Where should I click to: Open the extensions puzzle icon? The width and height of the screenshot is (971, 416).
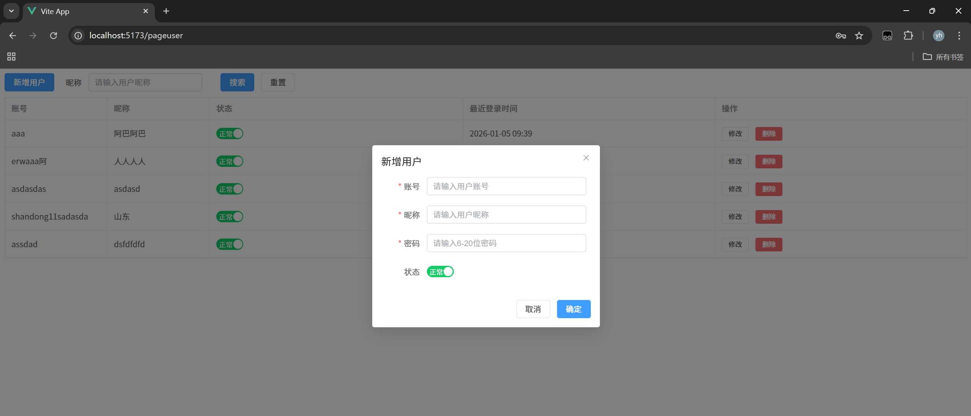908,36
